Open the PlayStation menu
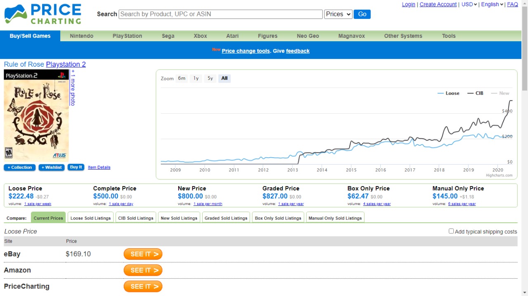This screenshot has width=528, height=296. click(127, 36)
